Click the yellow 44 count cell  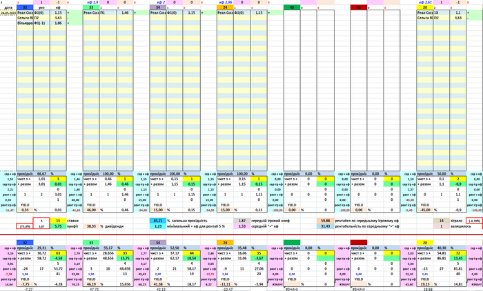[x=191, y=253]
